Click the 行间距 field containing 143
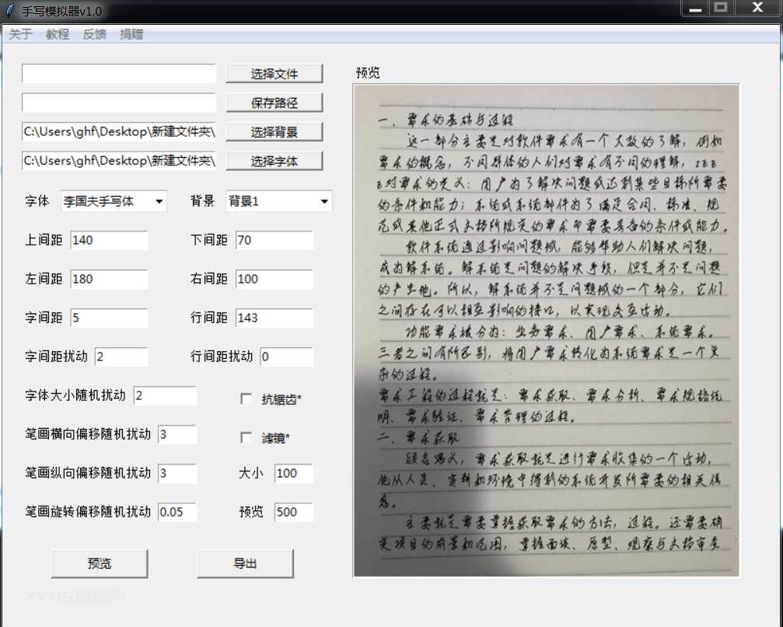 [x=274, y=318]
